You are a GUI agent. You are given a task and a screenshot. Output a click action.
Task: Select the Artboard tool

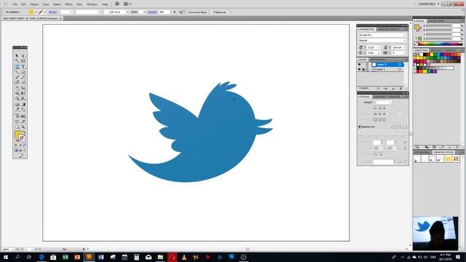pyautogui.click(x=17, y=122)
